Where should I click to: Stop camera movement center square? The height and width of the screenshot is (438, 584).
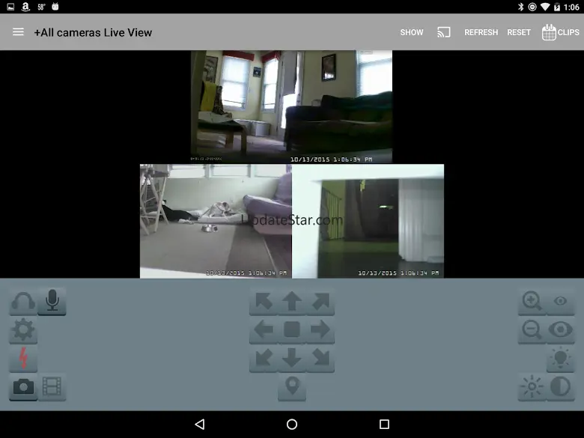(x=292, y=330)
